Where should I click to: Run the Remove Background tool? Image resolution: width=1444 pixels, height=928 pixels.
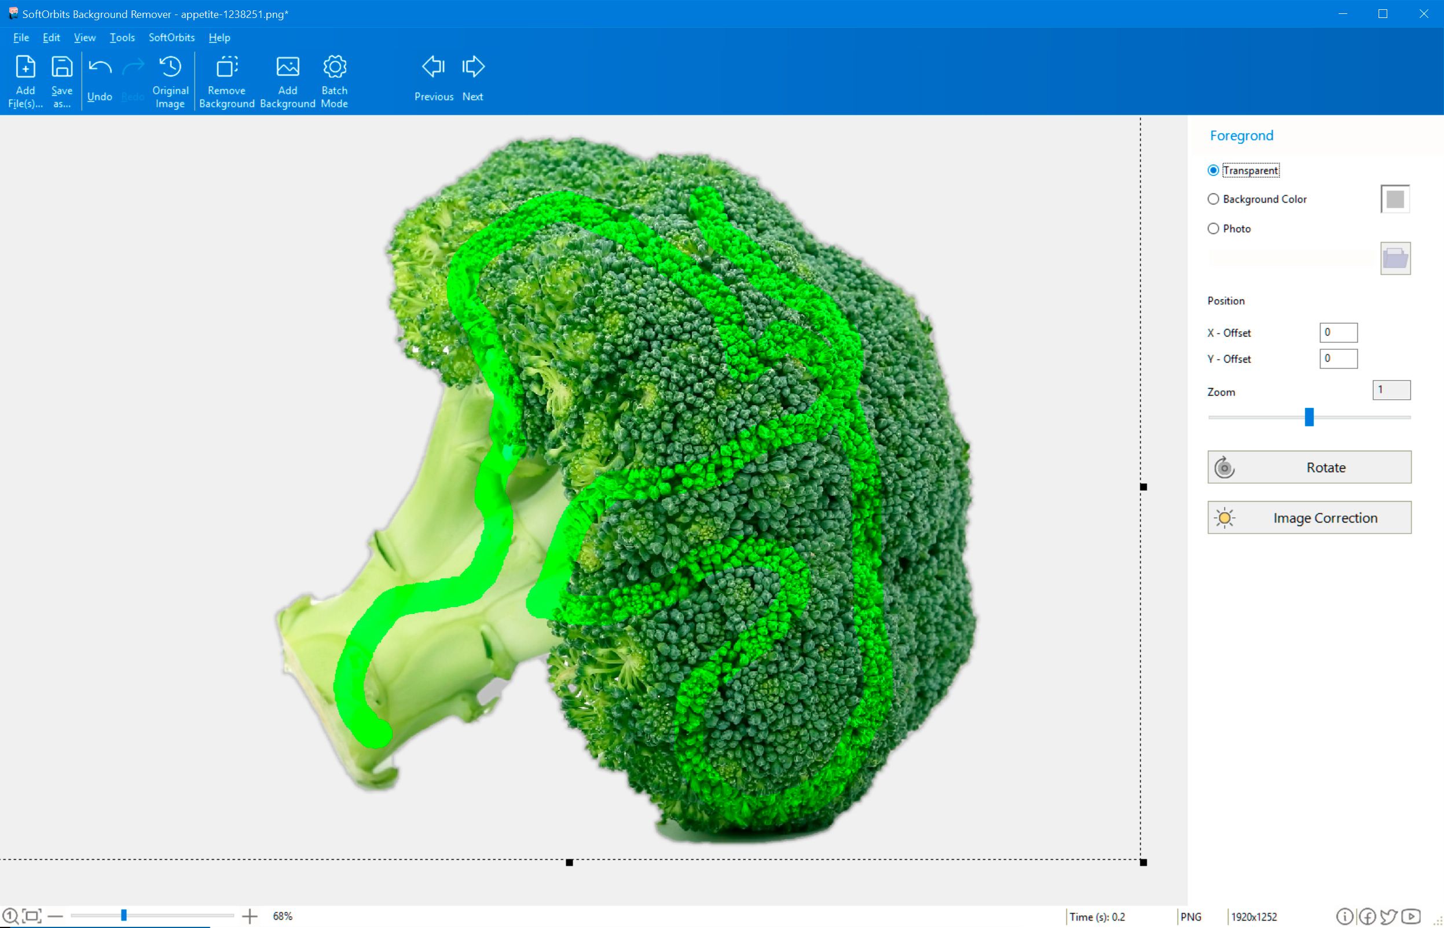coord(226,81)
